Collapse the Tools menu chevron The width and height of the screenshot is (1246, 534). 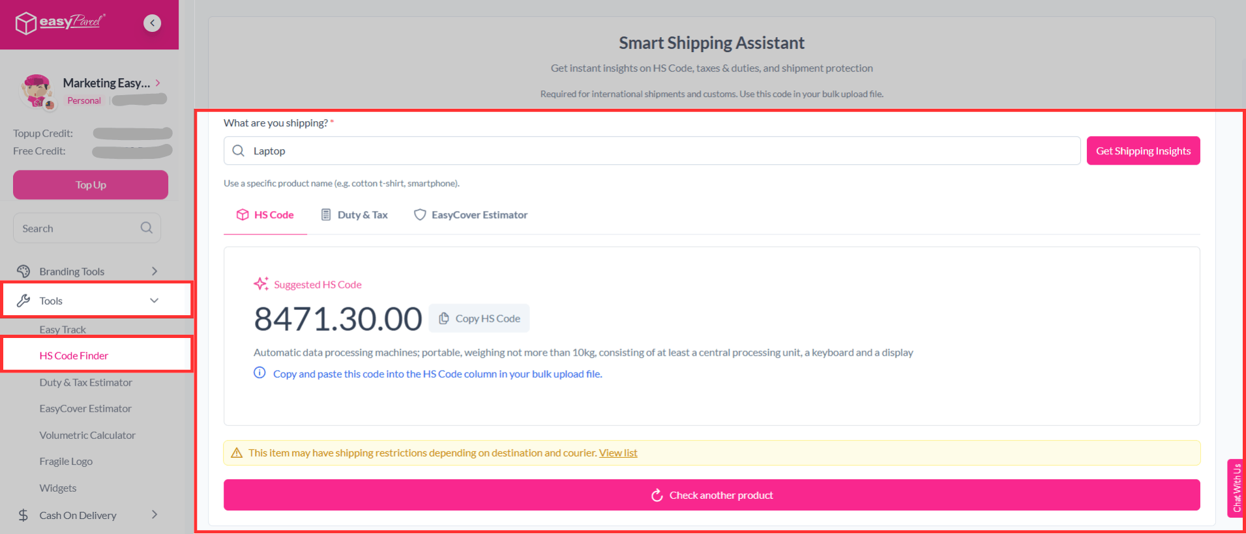pos(155,301)
